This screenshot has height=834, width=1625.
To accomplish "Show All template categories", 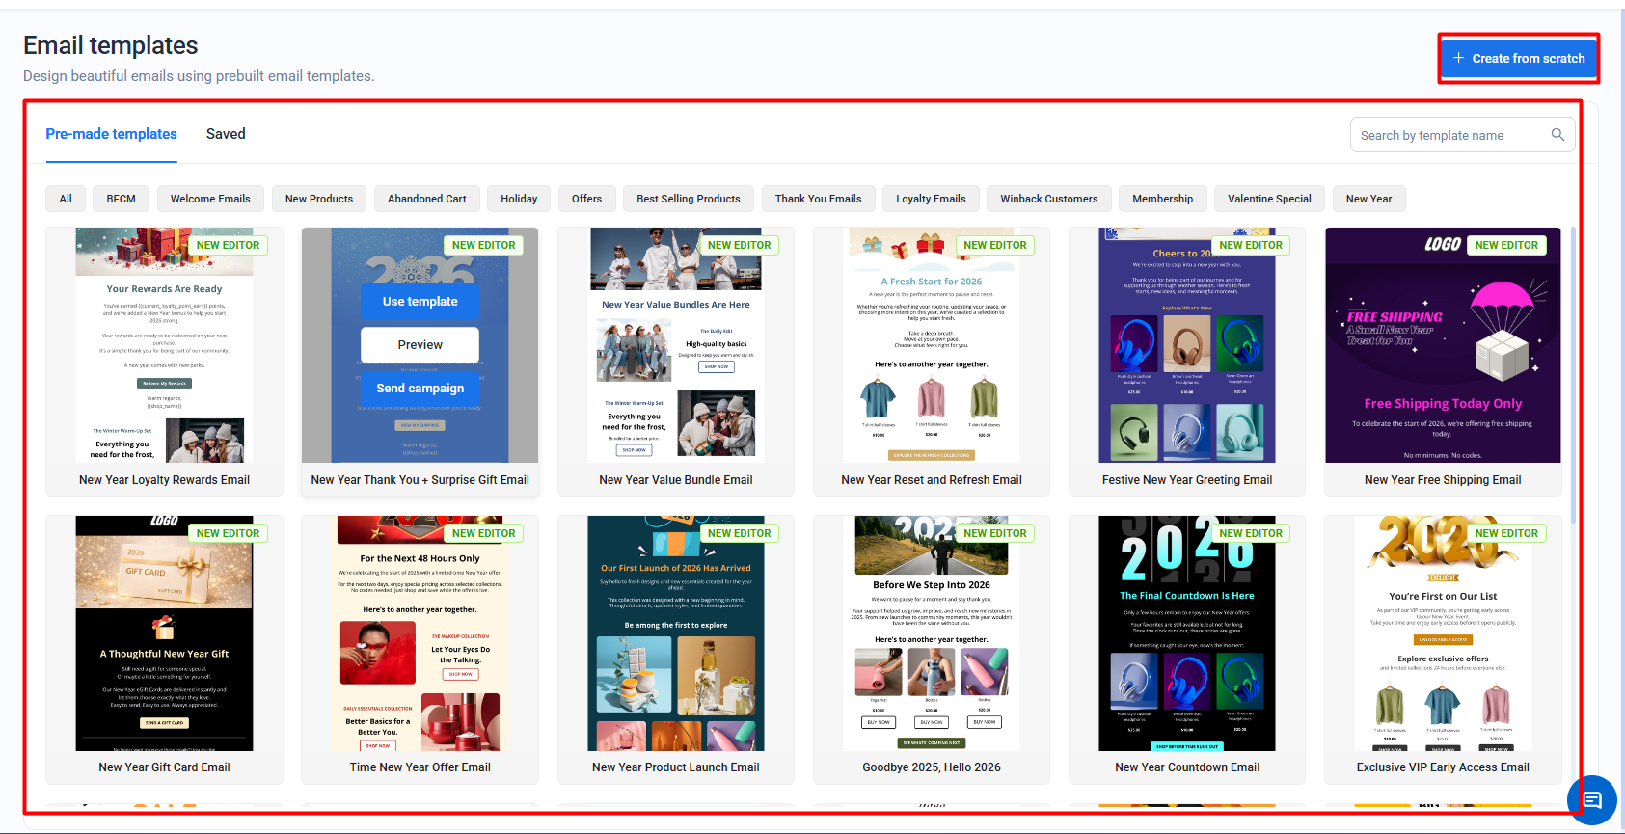I will click(x=66, y=199).
